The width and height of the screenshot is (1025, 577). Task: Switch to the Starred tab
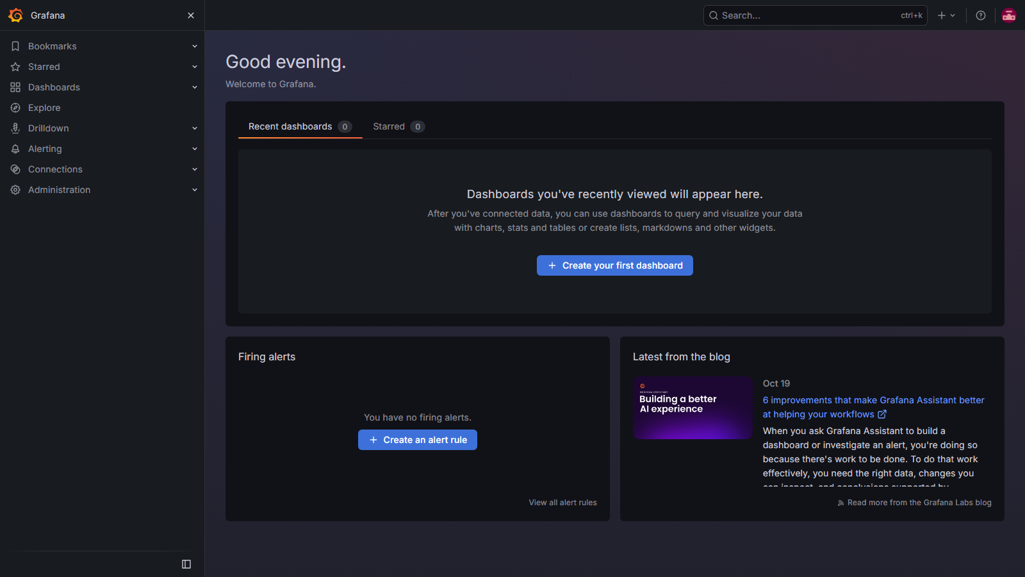398,126
